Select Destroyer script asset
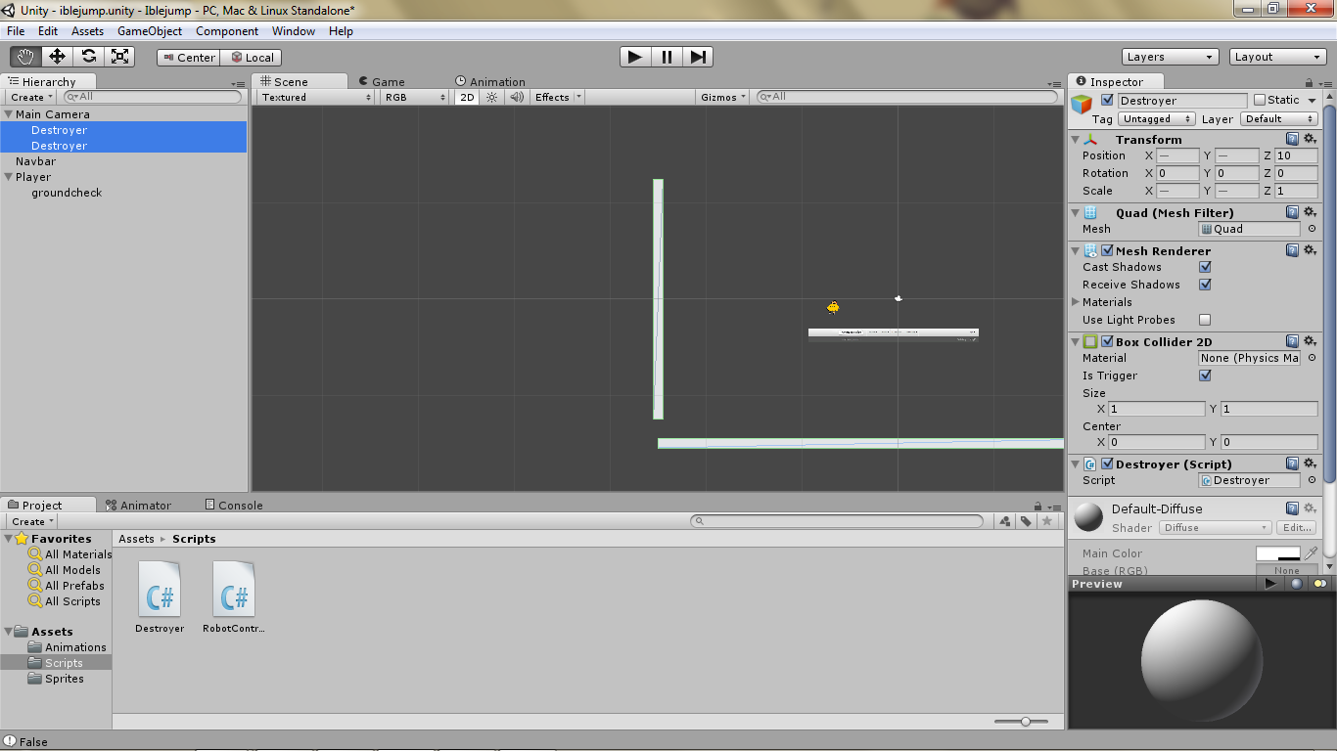Image resolution: width=1337 pixels, height=751 pixels. (160, 597)
